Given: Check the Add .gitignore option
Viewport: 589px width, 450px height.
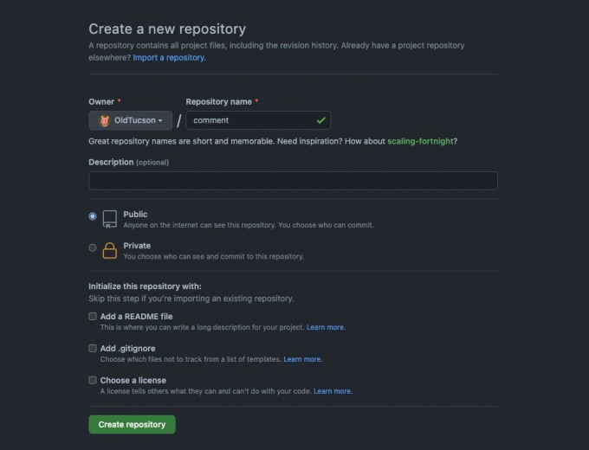Looking at the screenshot, I should click(93, 348).
